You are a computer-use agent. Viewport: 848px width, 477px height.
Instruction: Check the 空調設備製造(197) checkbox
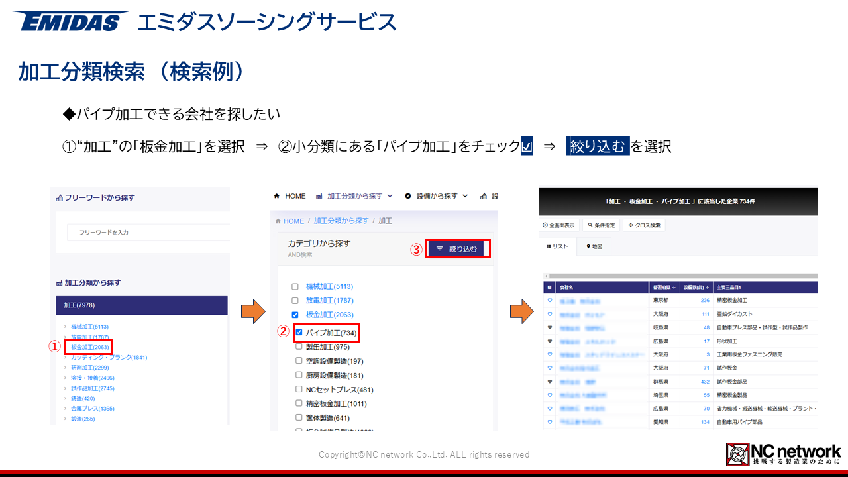[299, 361]
